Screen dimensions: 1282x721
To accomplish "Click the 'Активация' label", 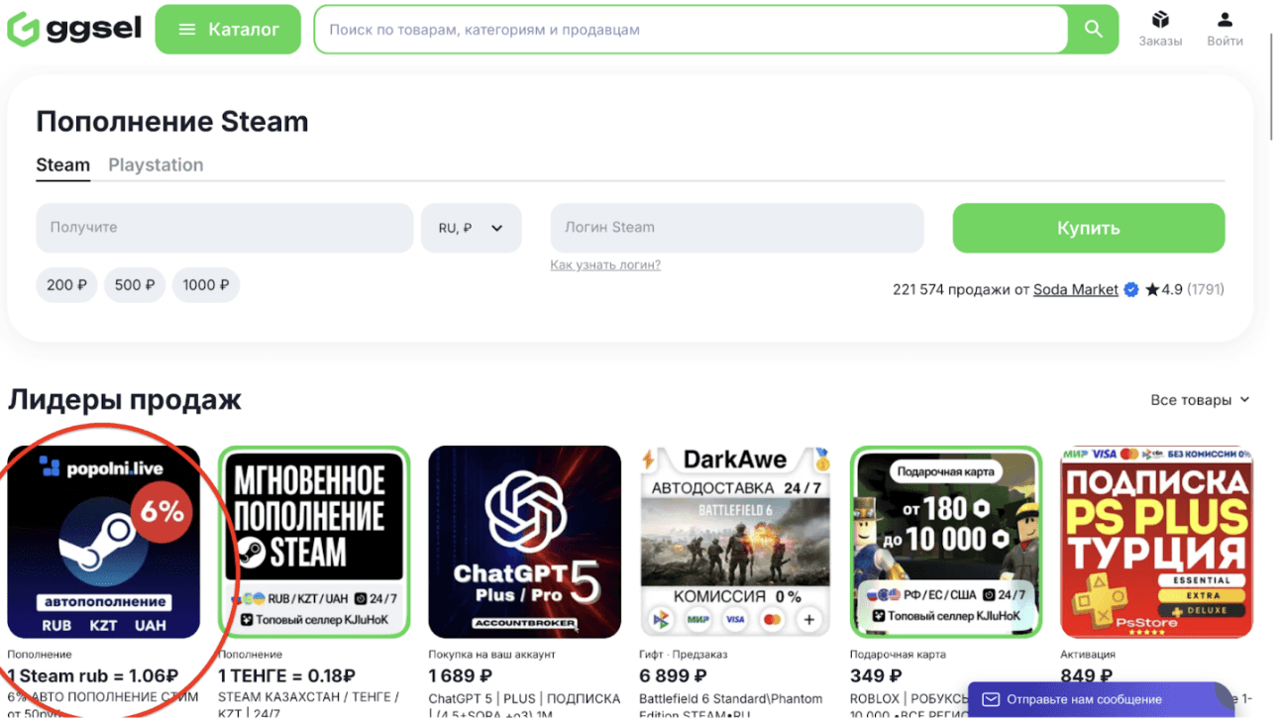I will click(x=1088, y=655).
